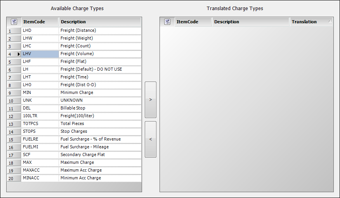This screenshot has height=198, width=340.
Task: Sort Available grid by Description header
Action: point(100,22)
